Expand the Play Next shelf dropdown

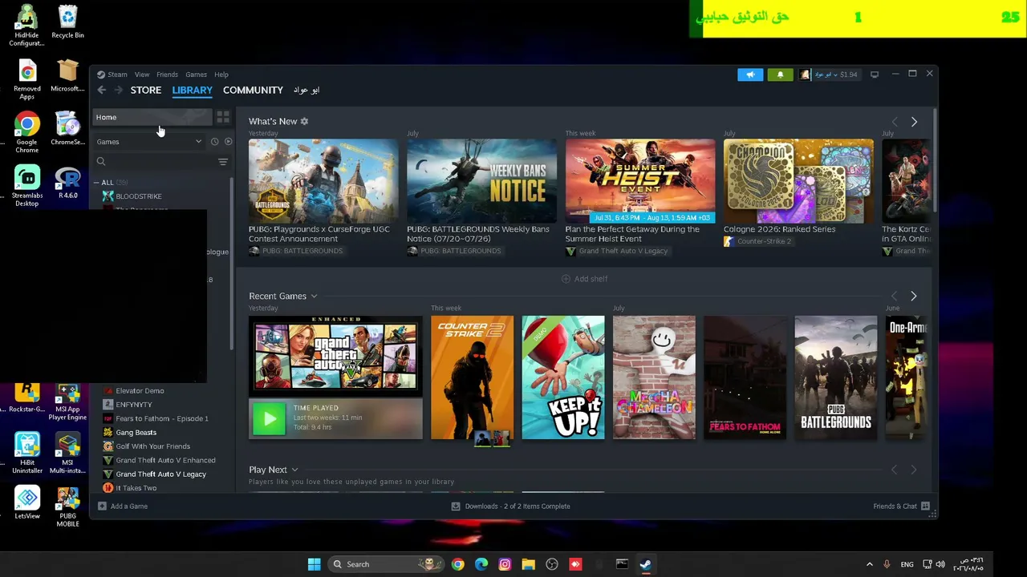click(294, 470)
